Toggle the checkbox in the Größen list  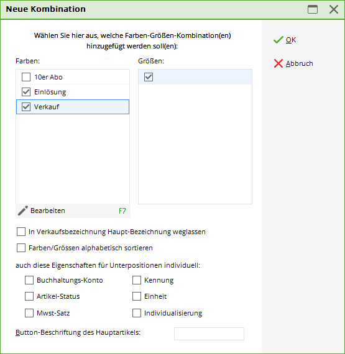tap(149, 77)
